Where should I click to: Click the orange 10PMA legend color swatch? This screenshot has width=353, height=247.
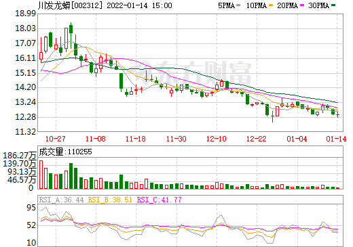click(271, 5)
